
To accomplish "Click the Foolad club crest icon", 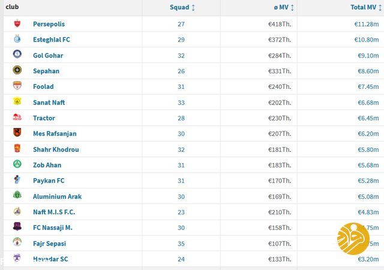I will click(17, 86).
